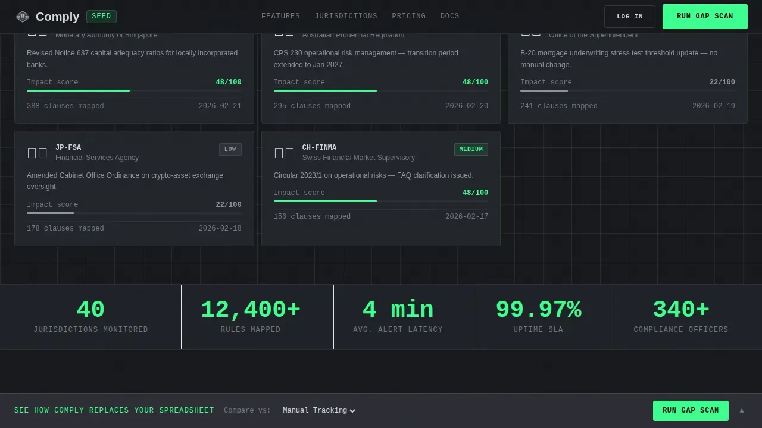Click the B-20 mortgage card impact score bar
Image resolution: width=762 pixels, height=428 pixels.
pos(627,90)
